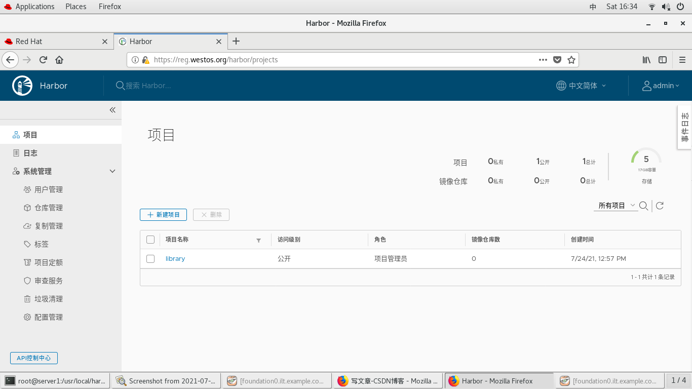Click the Sat 16:34 clock
Screen dimensions: 692x389
click(622, 7)
